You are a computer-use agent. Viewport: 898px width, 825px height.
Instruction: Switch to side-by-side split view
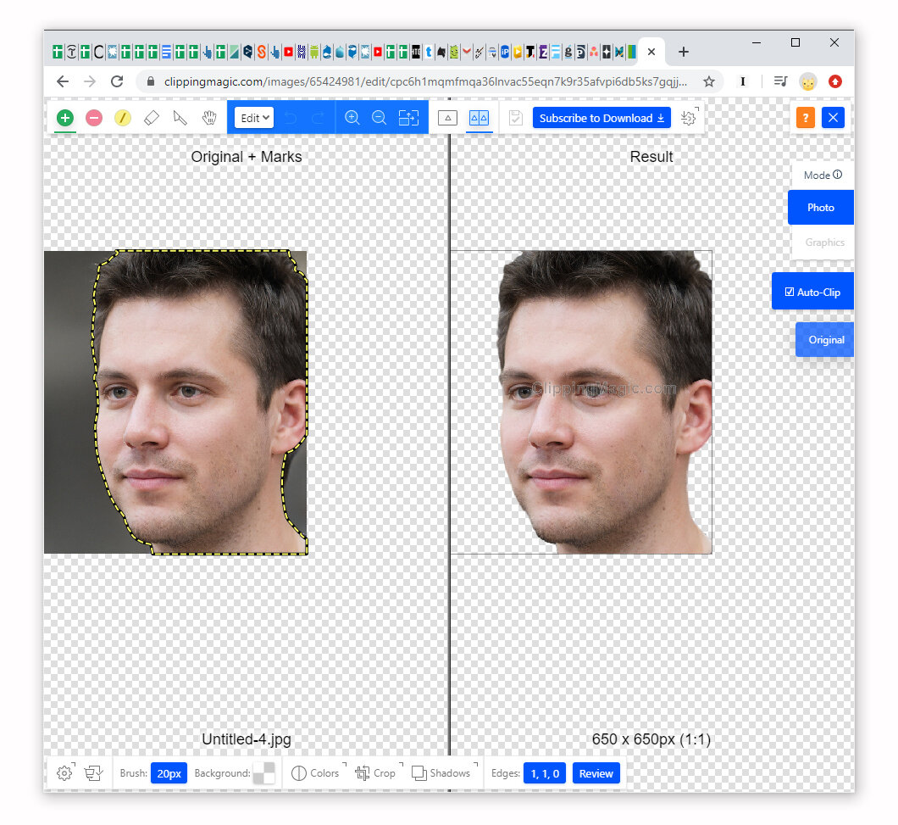tap(479, 118)
